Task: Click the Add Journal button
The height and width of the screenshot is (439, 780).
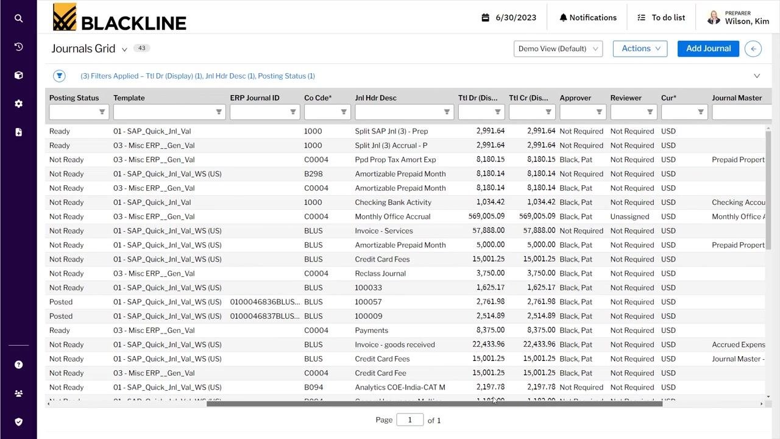Action: (708, 49)
